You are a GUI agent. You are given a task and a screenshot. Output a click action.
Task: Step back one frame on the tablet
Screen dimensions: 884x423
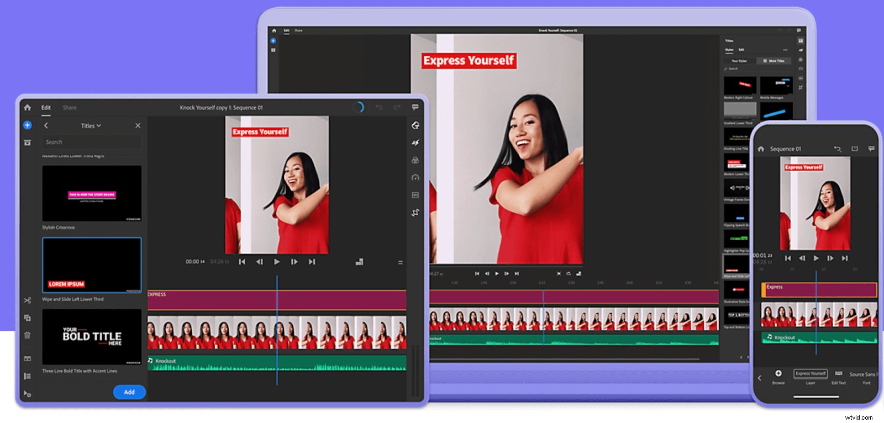pyautogui.click(x=260, y=262)
